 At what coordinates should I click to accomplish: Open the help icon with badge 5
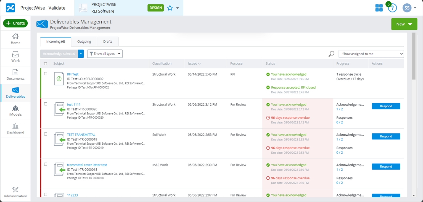[392, 7]
